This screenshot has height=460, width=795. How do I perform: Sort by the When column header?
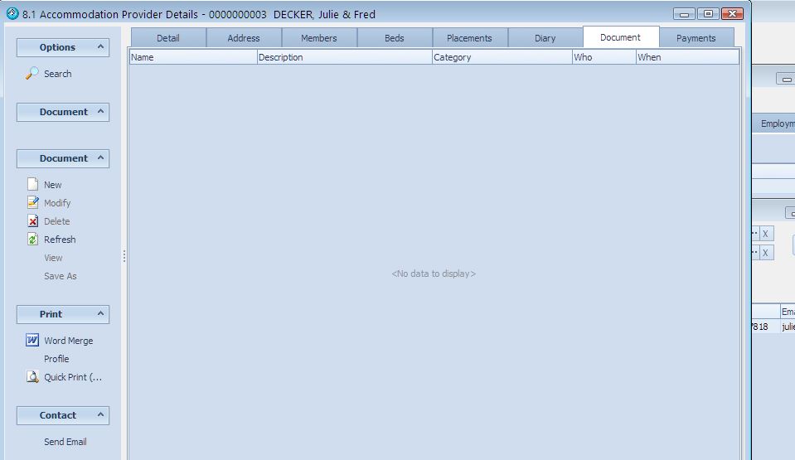point(686,57)
